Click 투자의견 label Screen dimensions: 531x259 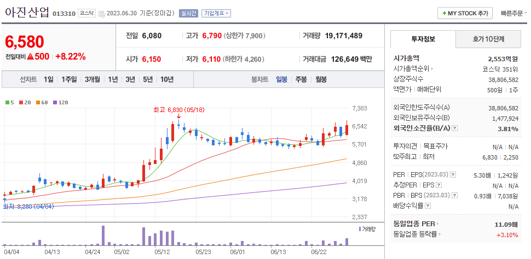pos(405,146)
